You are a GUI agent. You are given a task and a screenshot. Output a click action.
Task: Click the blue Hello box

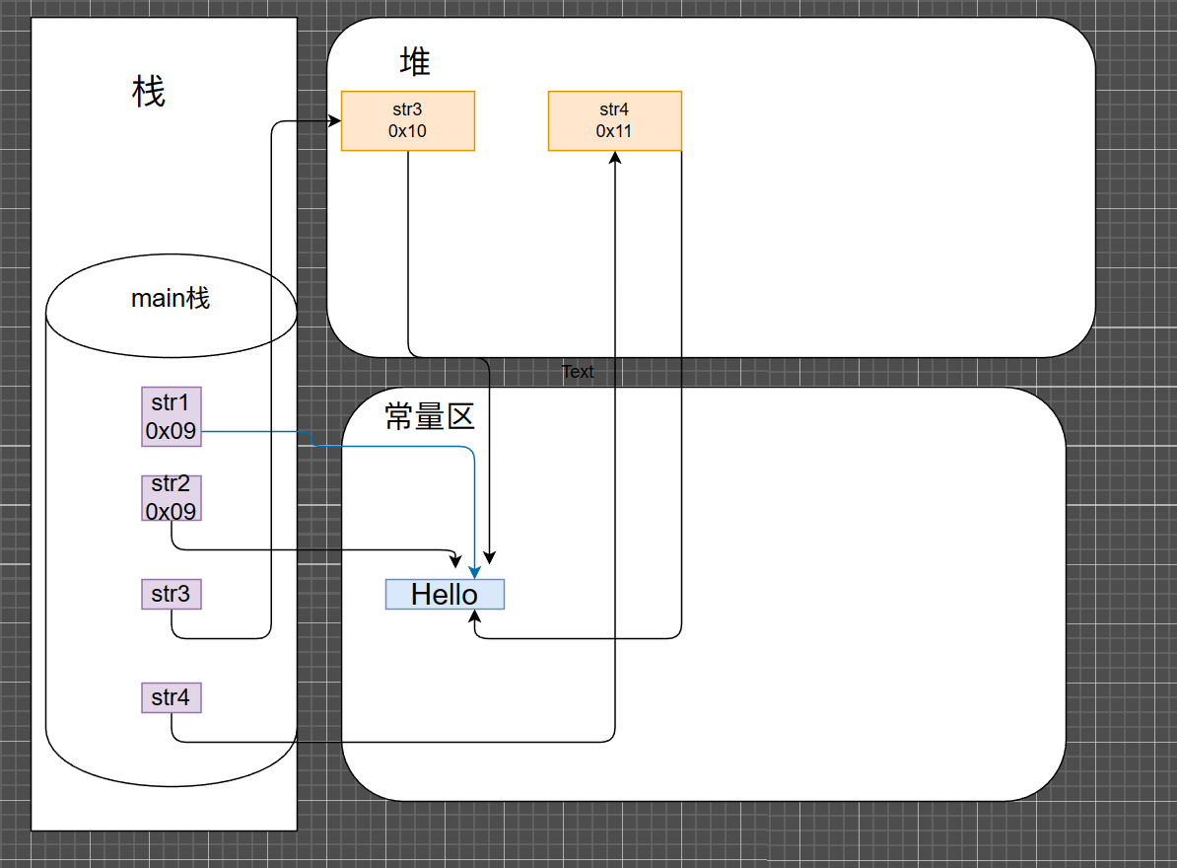tap(445, 595)
